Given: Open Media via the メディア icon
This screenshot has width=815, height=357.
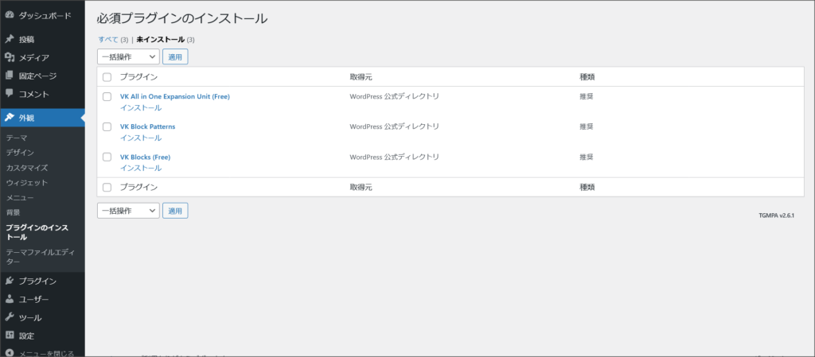Looking at the screenshot, I should point(9,57).
